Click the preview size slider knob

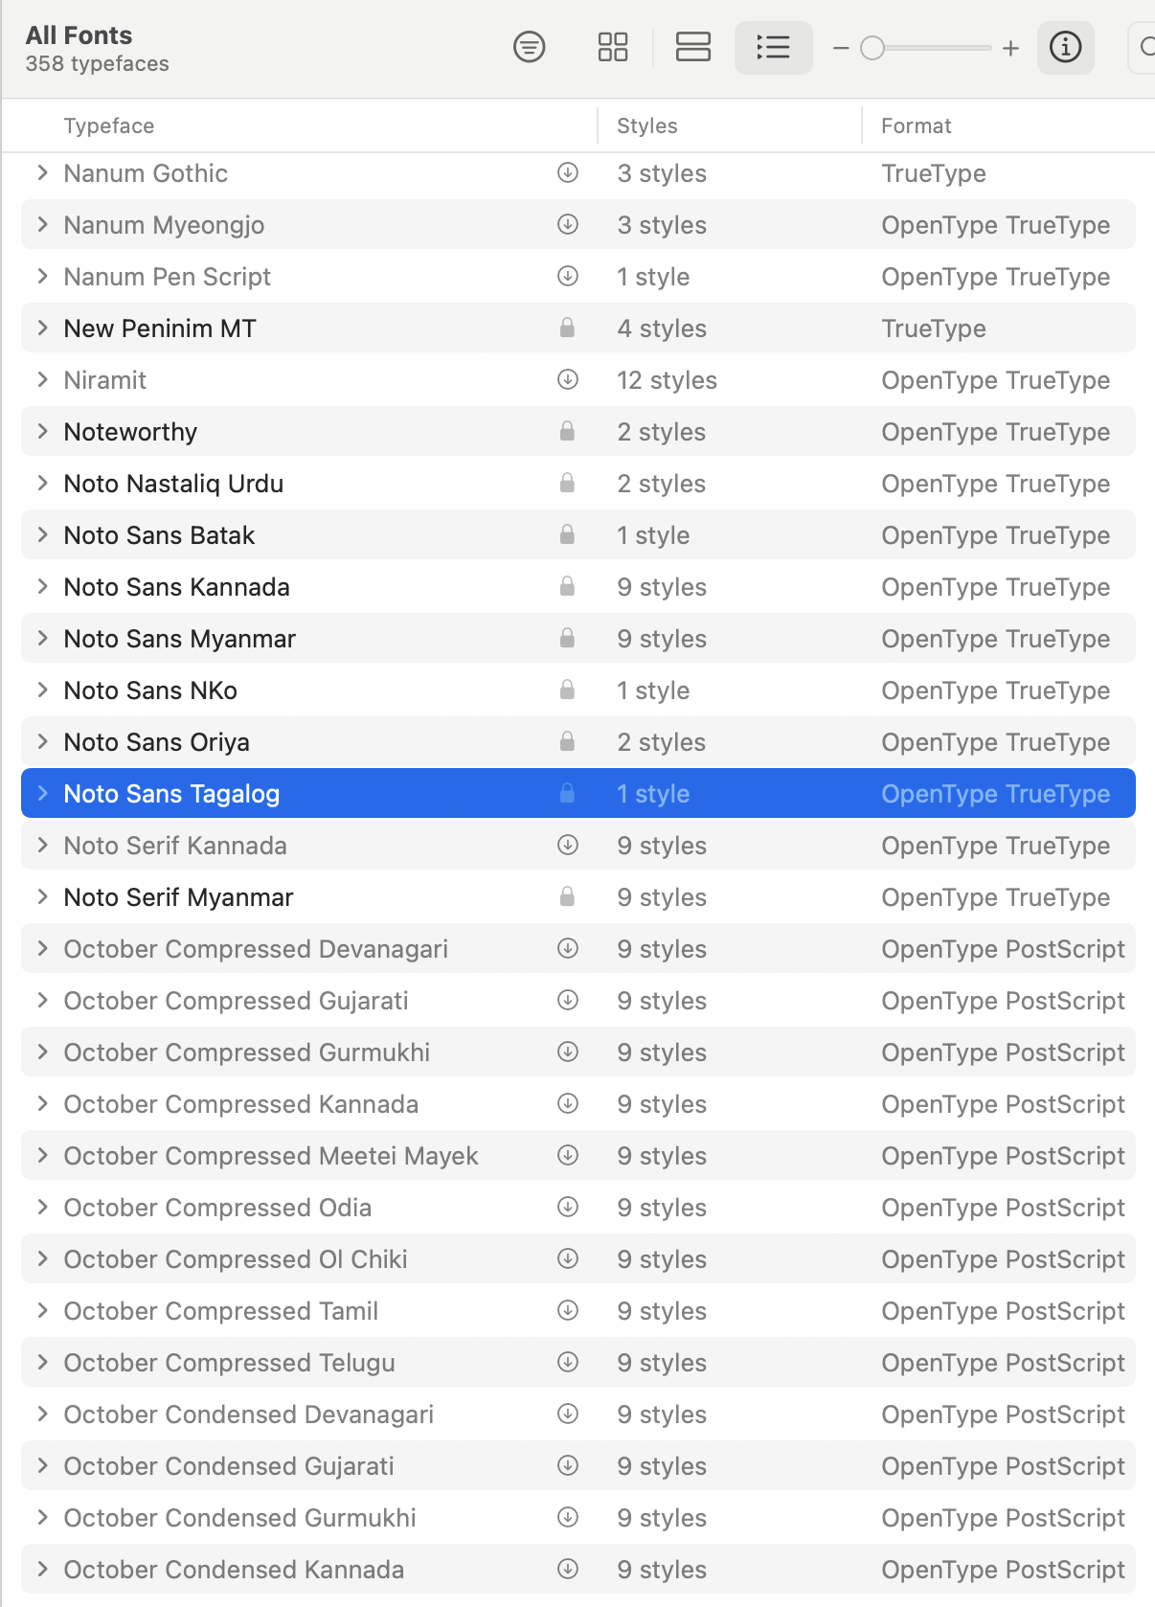click(872, 48)
